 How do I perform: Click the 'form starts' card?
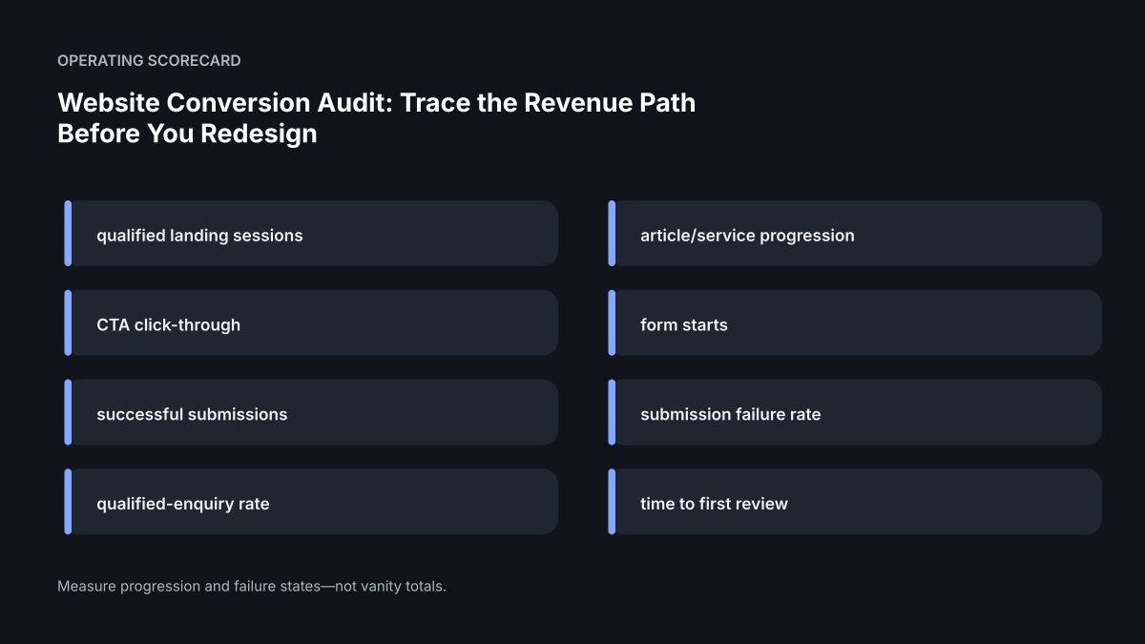click(x=855, y=323)
